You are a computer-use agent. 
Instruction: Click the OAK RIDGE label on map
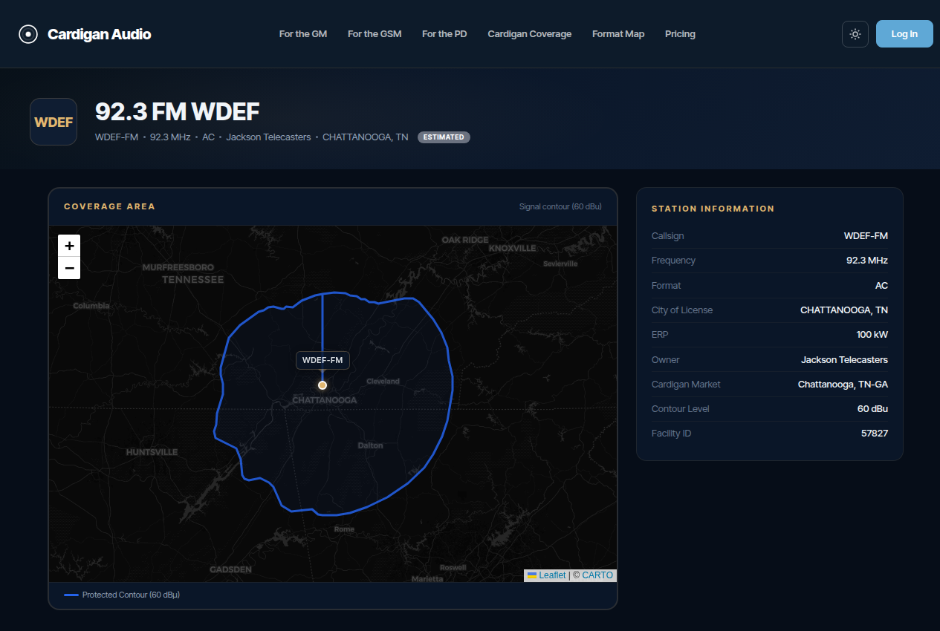[465, 240]
